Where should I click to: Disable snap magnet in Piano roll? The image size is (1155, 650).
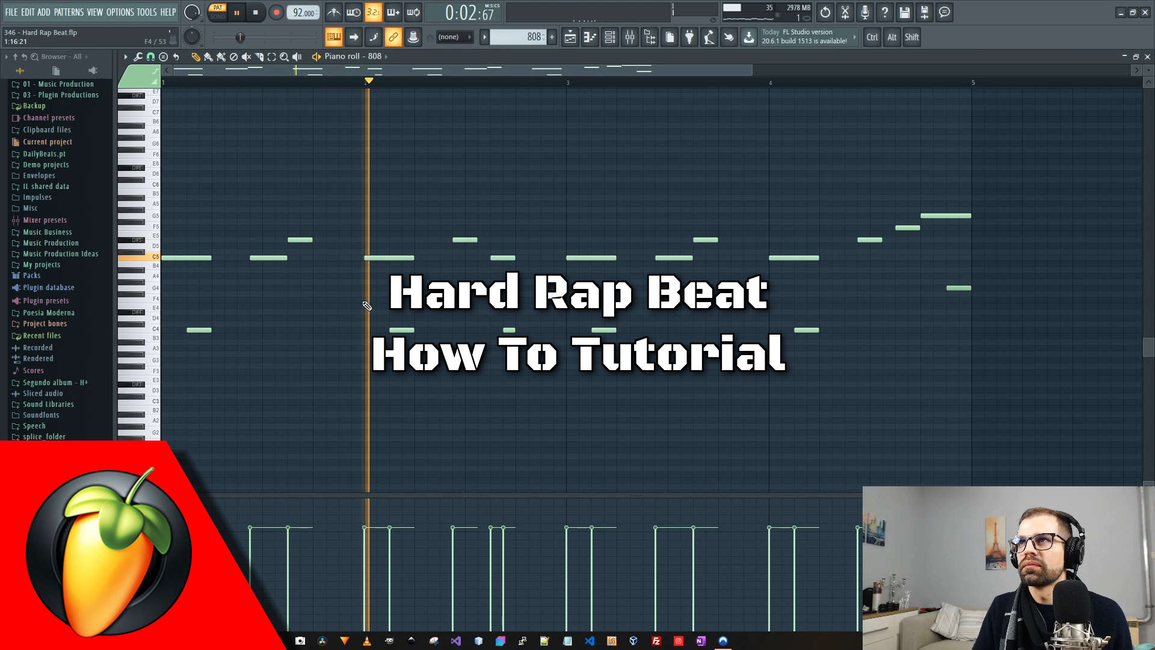[x=150, y=57]
